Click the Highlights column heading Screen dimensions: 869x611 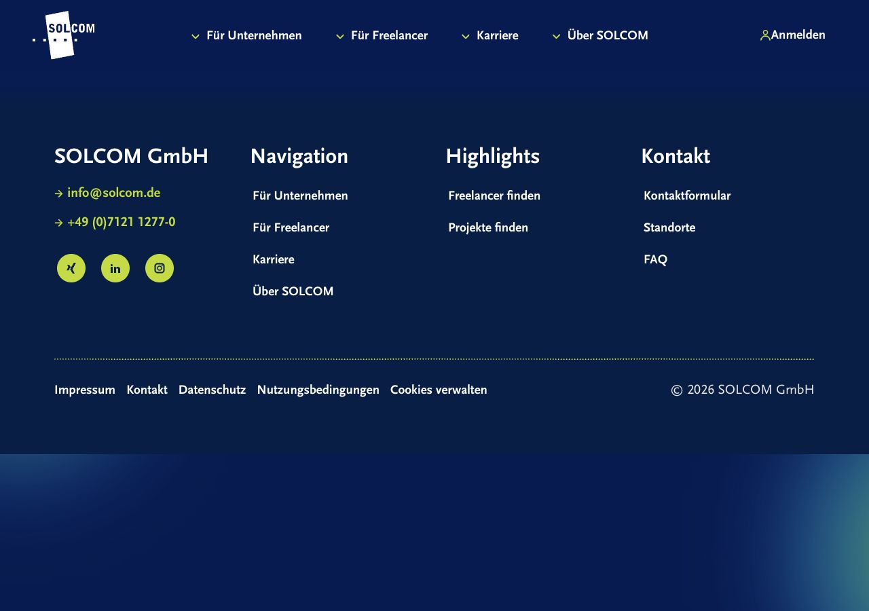point(492,156)
